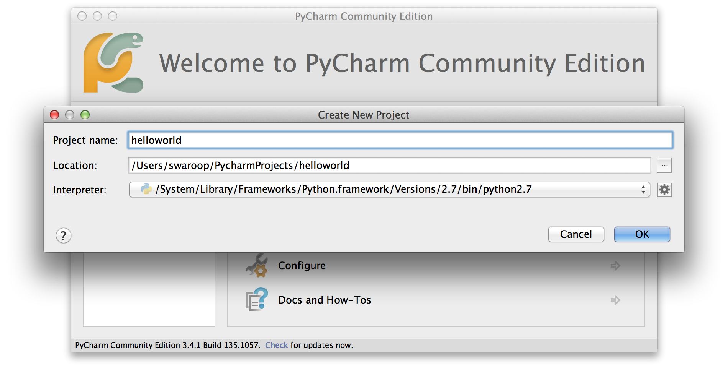
Task: Click the interpreter settings gear icon
Action: pyautogui.click(x=664, y=190)
